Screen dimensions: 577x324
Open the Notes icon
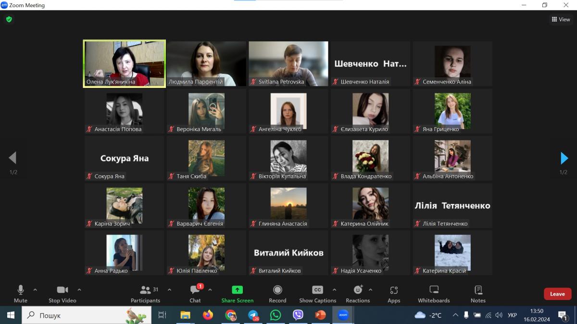(x=478, y=290)
